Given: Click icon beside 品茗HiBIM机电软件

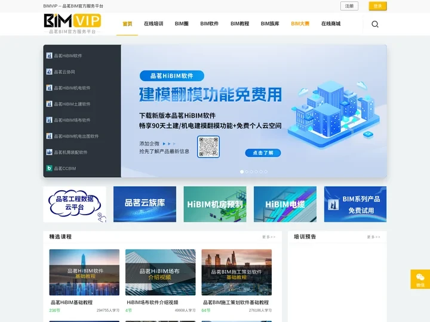Looking at the screenshot, I should [x=49, y=88].
